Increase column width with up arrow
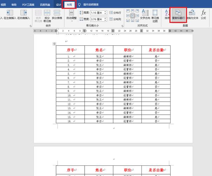 (105, 18)
